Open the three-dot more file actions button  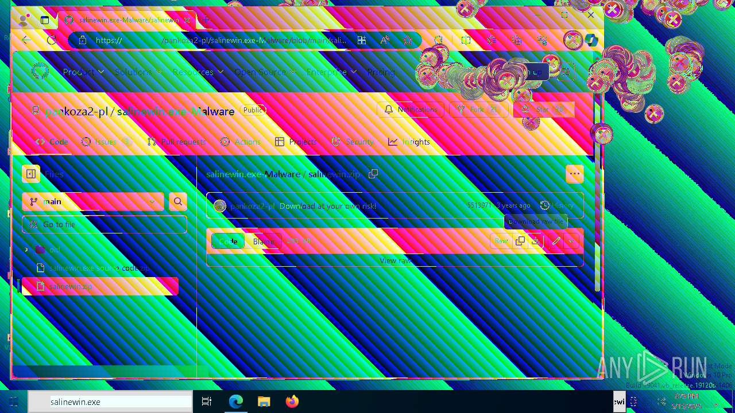pos(575,174)
